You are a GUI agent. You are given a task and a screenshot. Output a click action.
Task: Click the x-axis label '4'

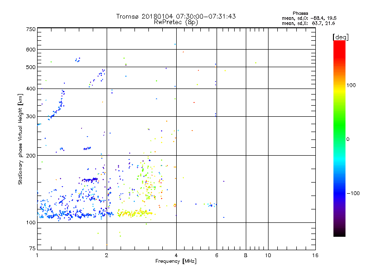pyautogui.click(x=176, y=255)
